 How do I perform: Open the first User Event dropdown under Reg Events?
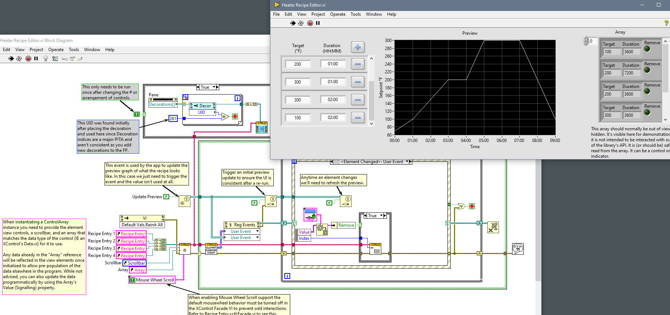coord(257,231)
